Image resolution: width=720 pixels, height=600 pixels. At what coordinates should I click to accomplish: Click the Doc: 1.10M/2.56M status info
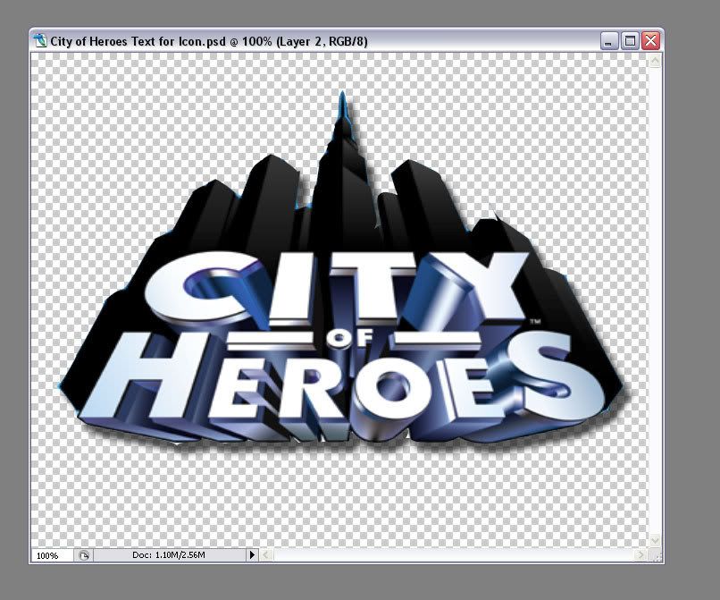click(169, 555)
